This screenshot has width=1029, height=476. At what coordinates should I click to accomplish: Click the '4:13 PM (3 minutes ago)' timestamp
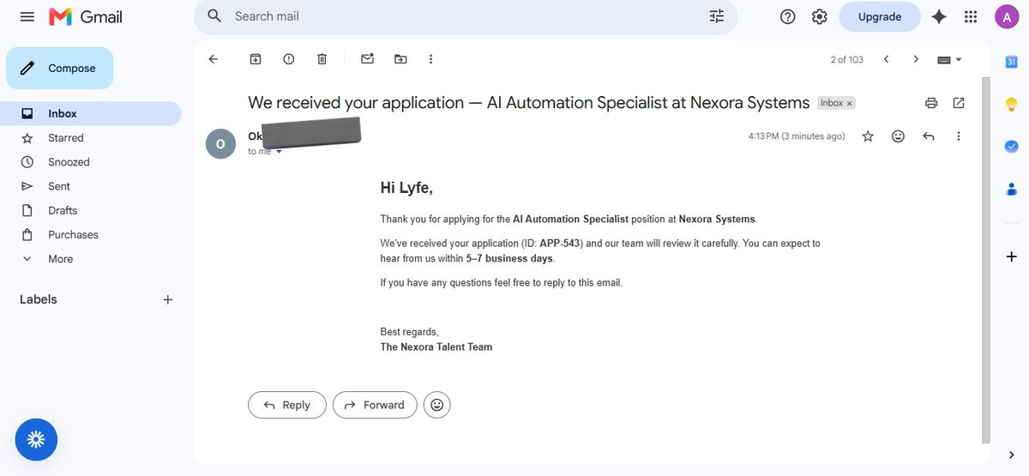point(797,136)
